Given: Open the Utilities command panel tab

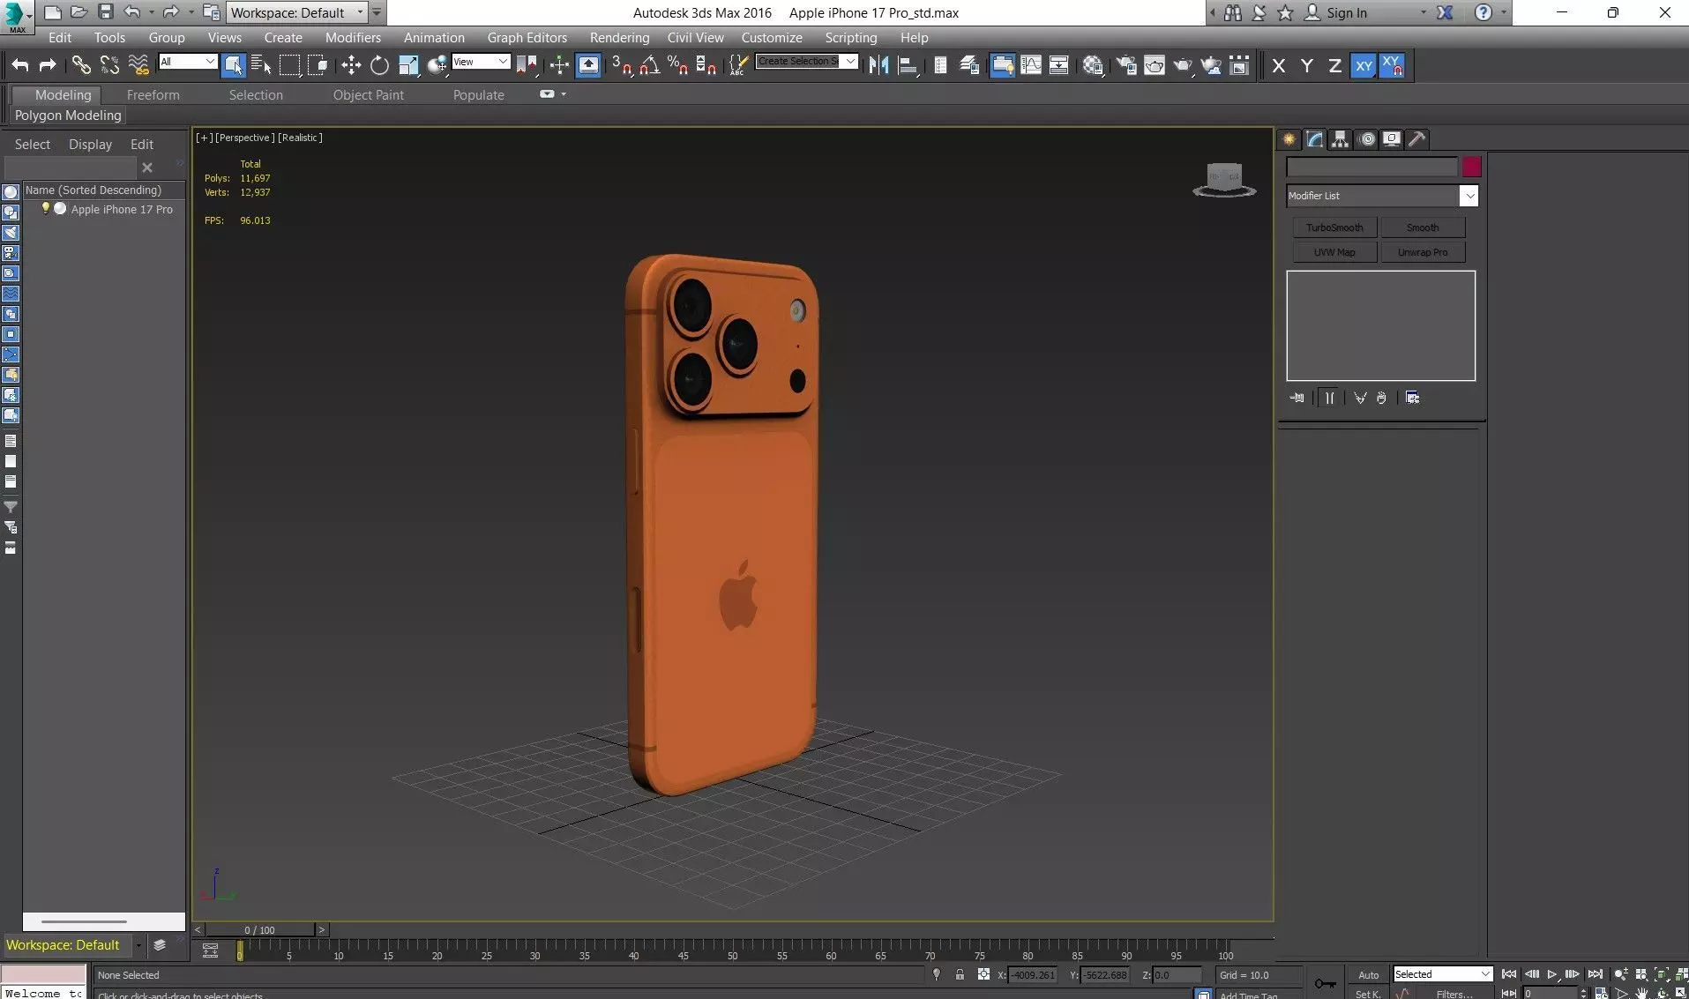Looking at the screenshot, I should click(1417, 139).
